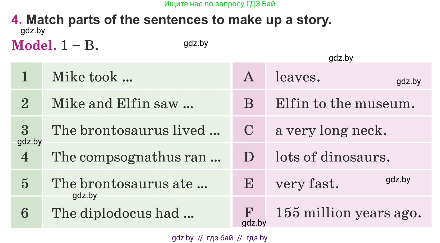The image size is (440, 243).
Task: Click the sentence 'Mike took ...'
Action: point(92,77)
